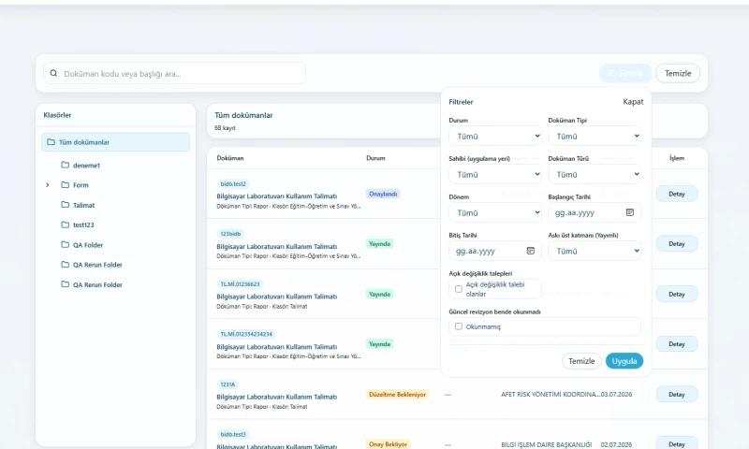Click the bidb.test3 code tag

(233, 434)
